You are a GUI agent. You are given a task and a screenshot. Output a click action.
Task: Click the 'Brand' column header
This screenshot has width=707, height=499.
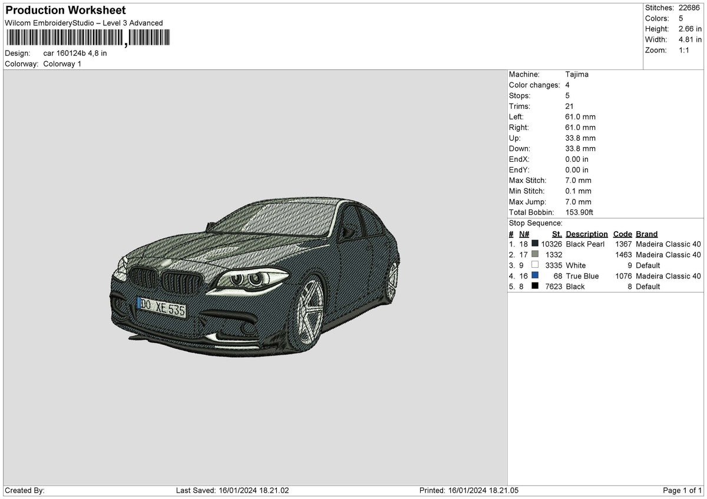click(x=647, y=234)
